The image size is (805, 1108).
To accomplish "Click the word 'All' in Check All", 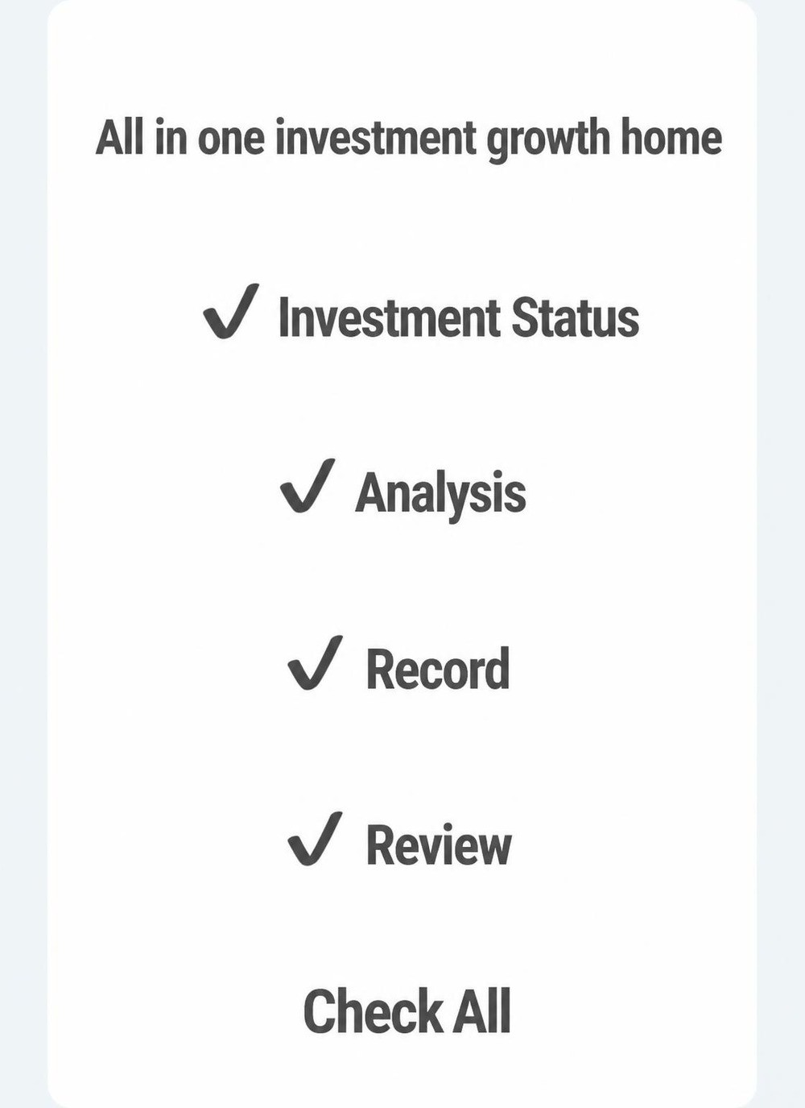I will click(x=481, y=1011).
